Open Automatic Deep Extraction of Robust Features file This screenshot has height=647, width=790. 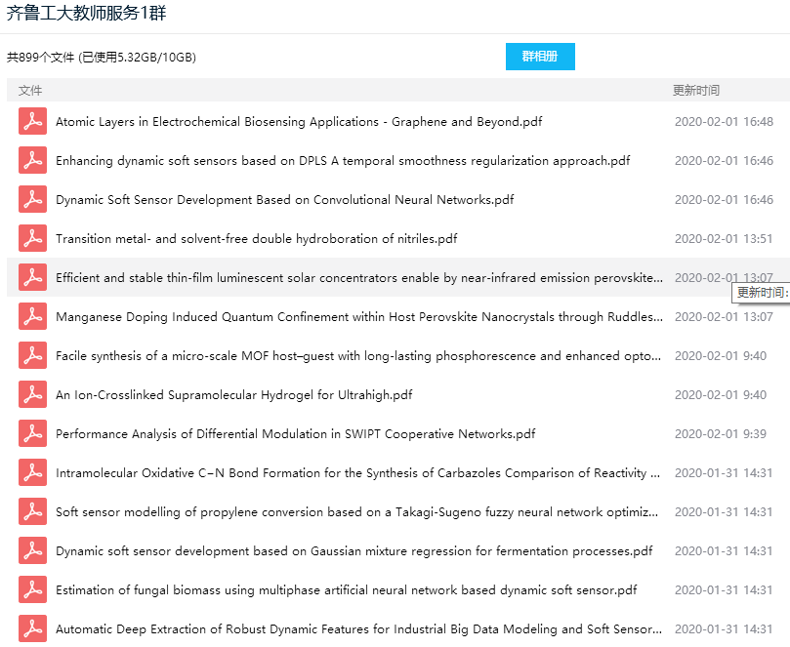(x=358, y=629)
